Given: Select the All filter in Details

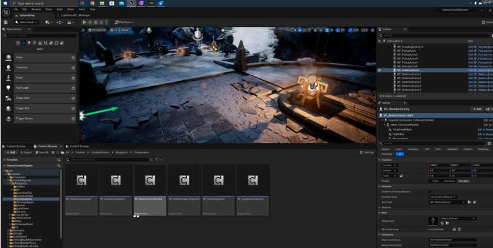Looking at the screenshot, I should click(400, 154).
